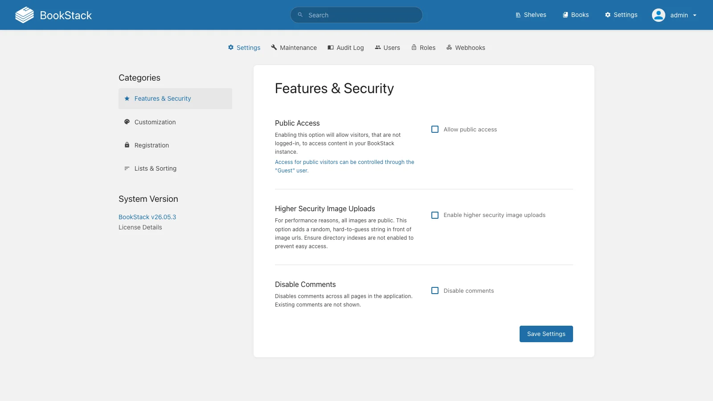Screen dimensions: 713x401
Task: Click the admin user avatar icon
Action: 659,15
